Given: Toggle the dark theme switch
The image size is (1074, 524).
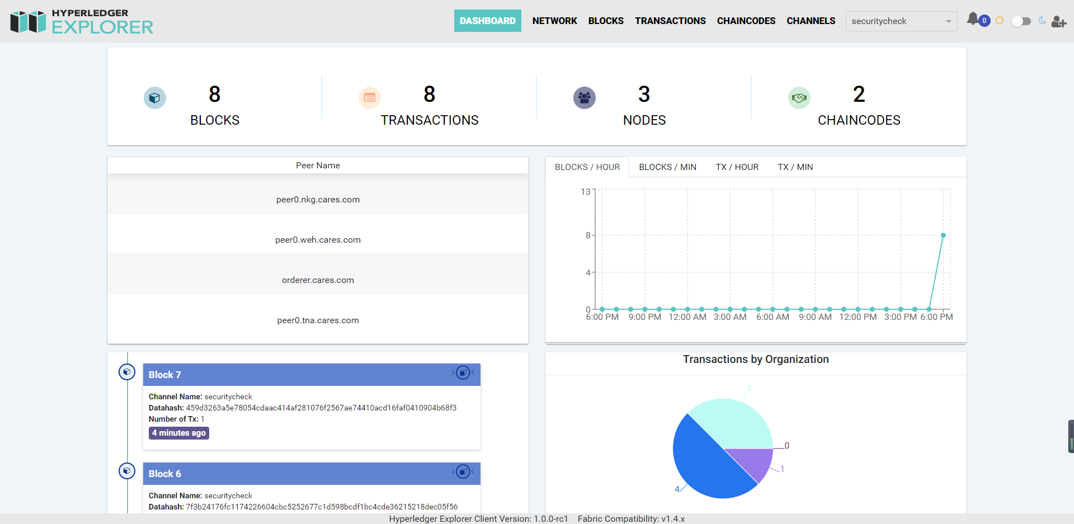Looking at the screenshot, I should [x=1021, y=21].
